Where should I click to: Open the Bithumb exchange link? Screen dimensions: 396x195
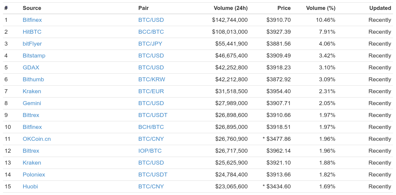33,79
